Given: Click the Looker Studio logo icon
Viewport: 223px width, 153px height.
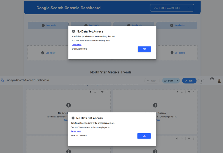Looking at the screenshot, I should click(x=3, y=80).
